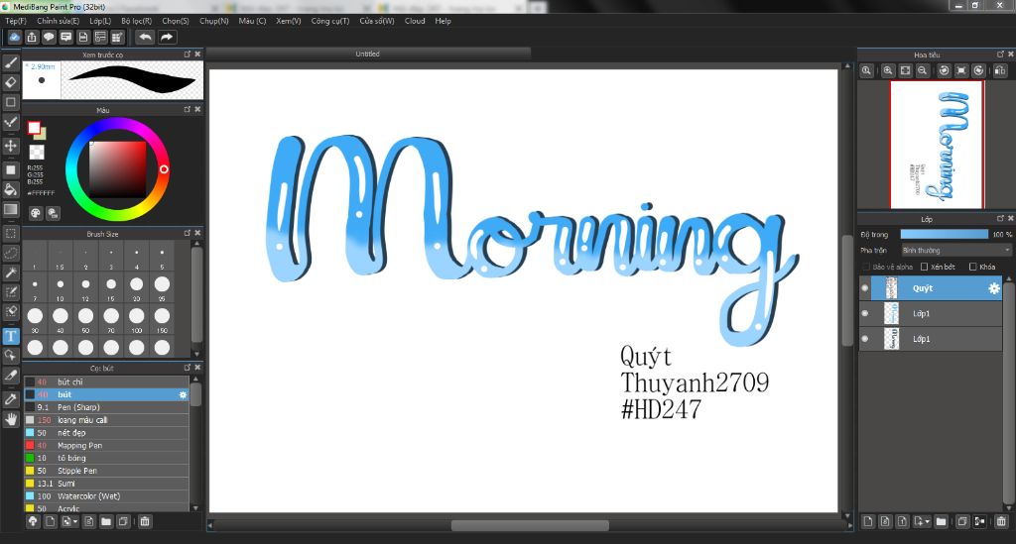Select the Hand tool
This screenshot has height=544, width=1016.
coord(10,419)
